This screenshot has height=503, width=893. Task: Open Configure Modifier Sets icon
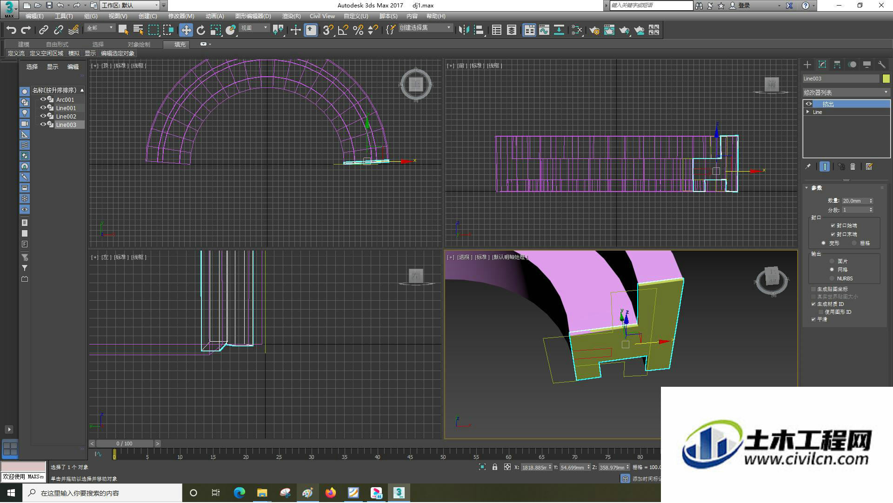click(x=869, y=166)
